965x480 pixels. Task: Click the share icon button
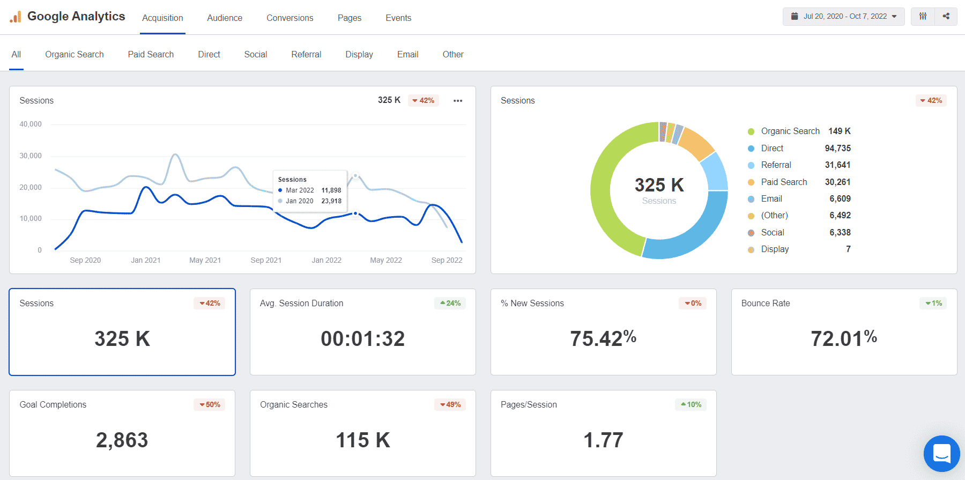point(946,16)
